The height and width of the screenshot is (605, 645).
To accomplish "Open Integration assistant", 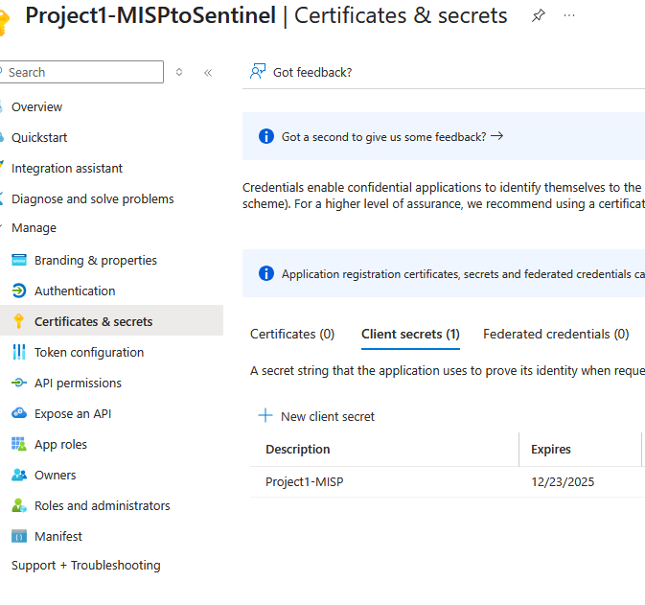I will pos(67,169).
